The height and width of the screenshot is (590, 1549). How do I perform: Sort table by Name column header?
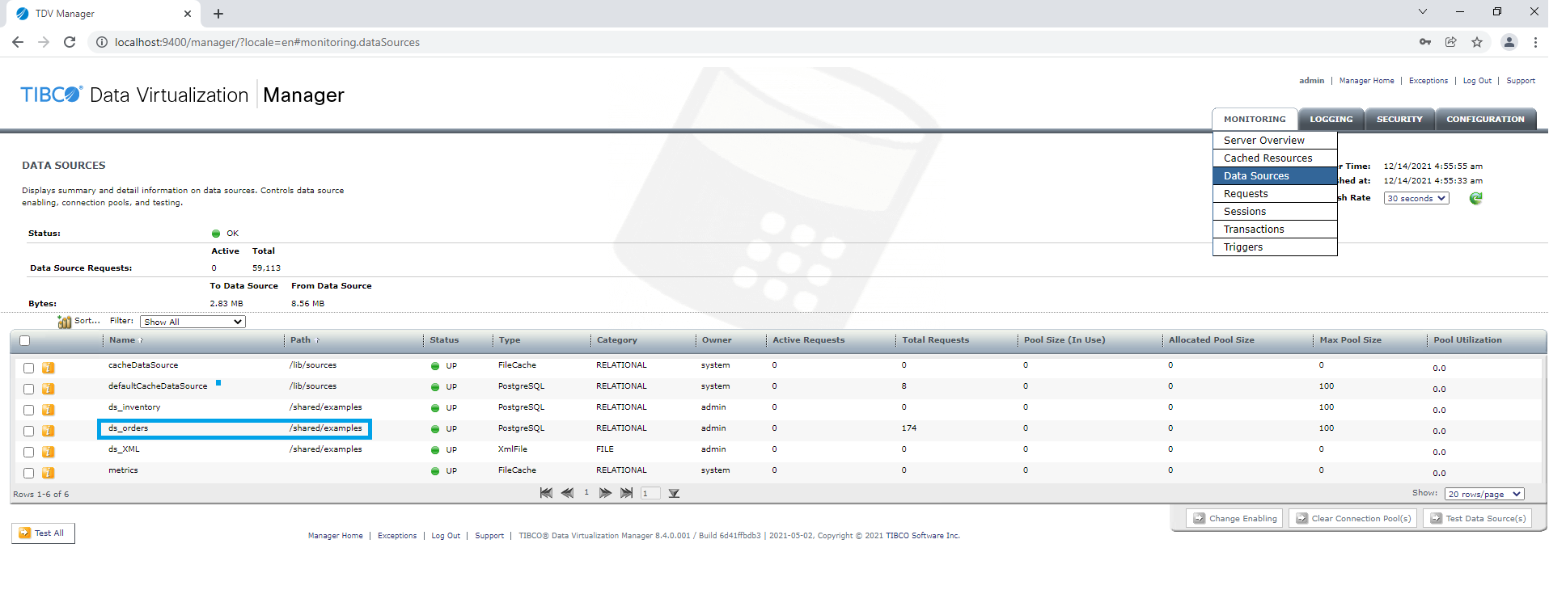(x=122, y=340)
